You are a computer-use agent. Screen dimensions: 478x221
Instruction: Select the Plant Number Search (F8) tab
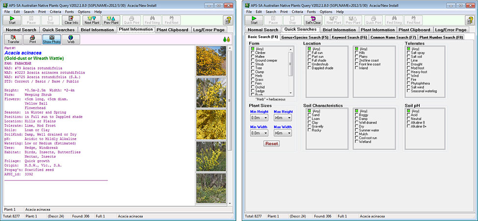441,37
